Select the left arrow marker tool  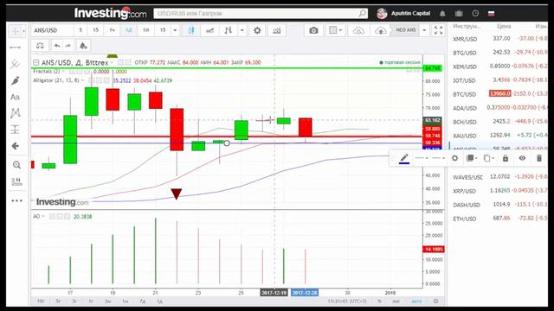click(16, 146)
